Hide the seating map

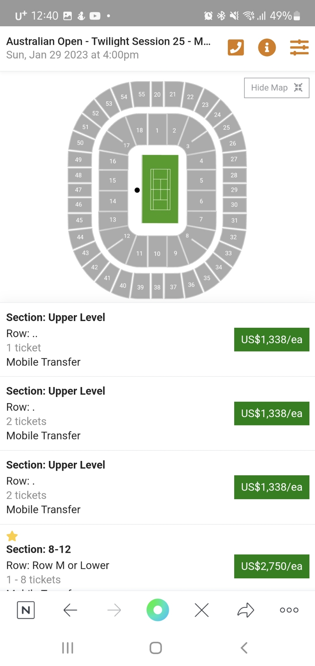tap(276, 88)
